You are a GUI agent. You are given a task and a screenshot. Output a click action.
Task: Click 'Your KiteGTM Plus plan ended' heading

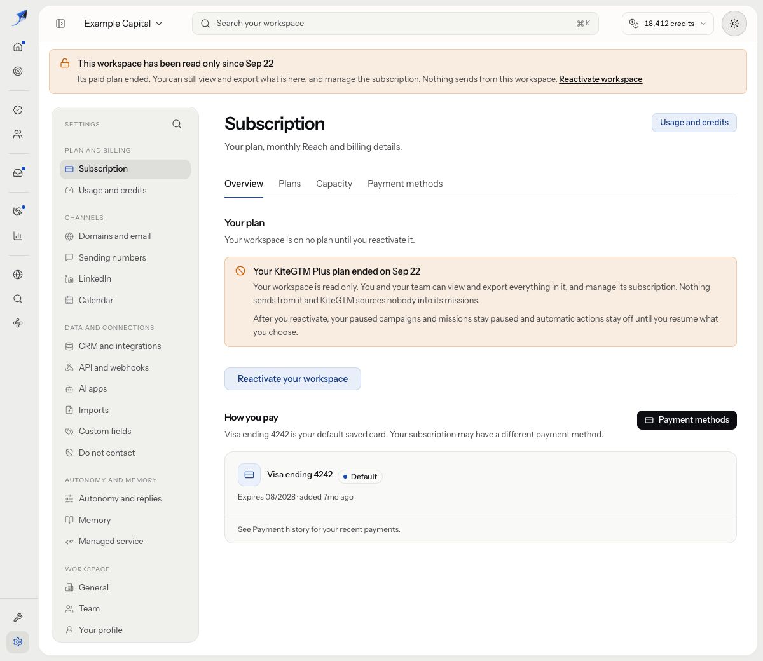pyautogui.click(x=336, y=271)
